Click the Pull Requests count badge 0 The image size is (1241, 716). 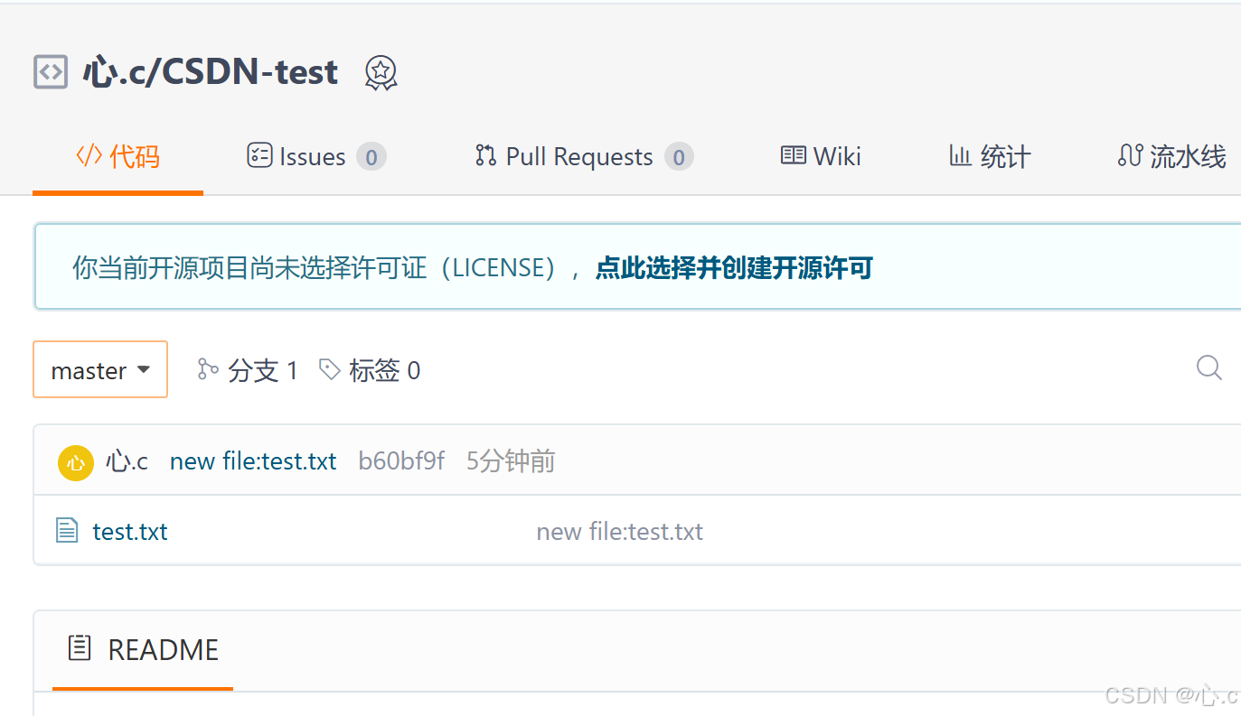pos(679,157)
